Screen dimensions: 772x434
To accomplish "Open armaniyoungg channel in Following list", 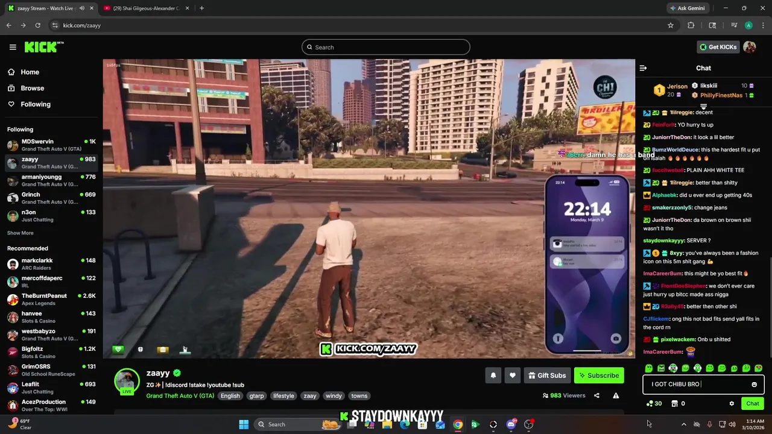I will coord(51,181).
